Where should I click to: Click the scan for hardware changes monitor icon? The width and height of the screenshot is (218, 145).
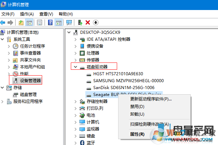click(69, 22)
